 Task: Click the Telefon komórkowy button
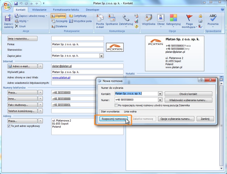pyautogui.click(x=22, y=111)
